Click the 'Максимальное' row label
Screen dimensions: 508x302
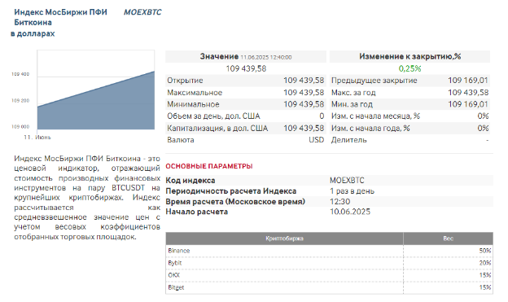click(x=195, y=92)
